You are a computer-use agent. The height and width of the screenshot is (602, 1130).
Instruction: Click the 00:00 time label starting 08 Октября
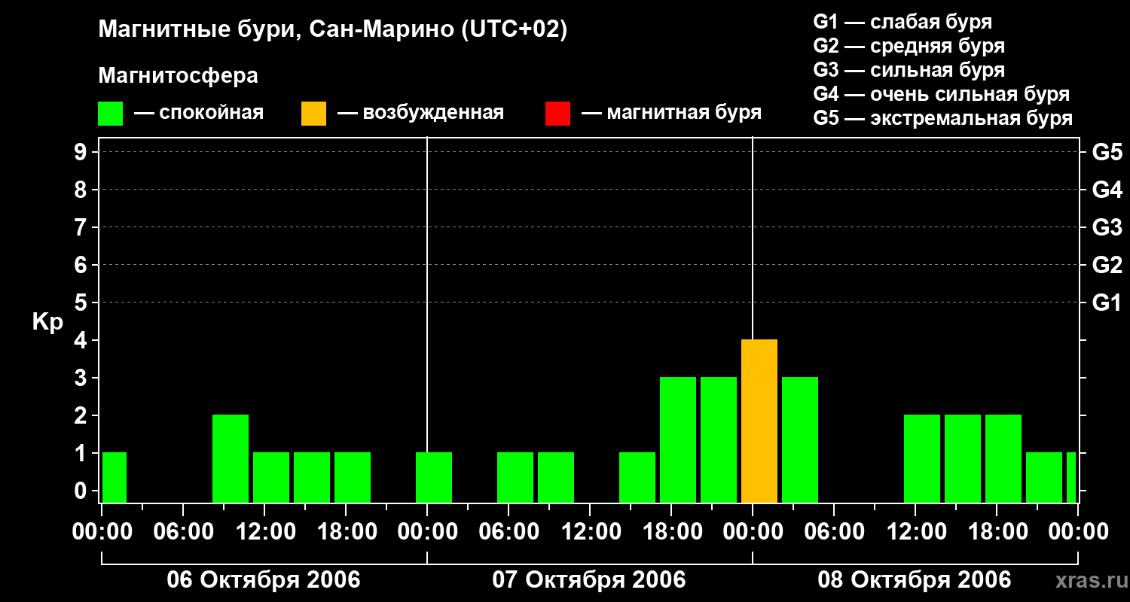753,531
